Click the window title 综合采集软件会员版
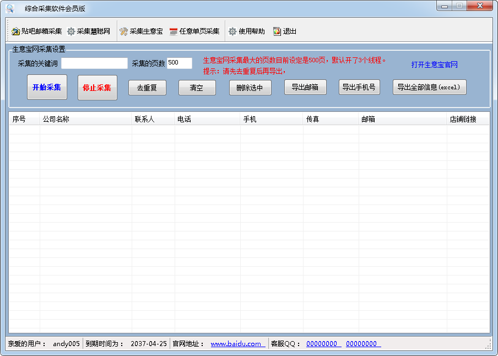 (55, 9)
